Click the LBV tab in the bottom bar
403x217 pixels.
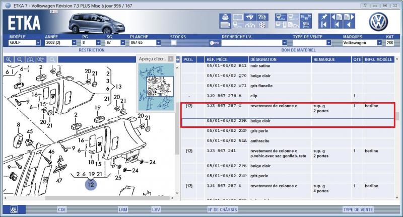click(x=156, y=209)
